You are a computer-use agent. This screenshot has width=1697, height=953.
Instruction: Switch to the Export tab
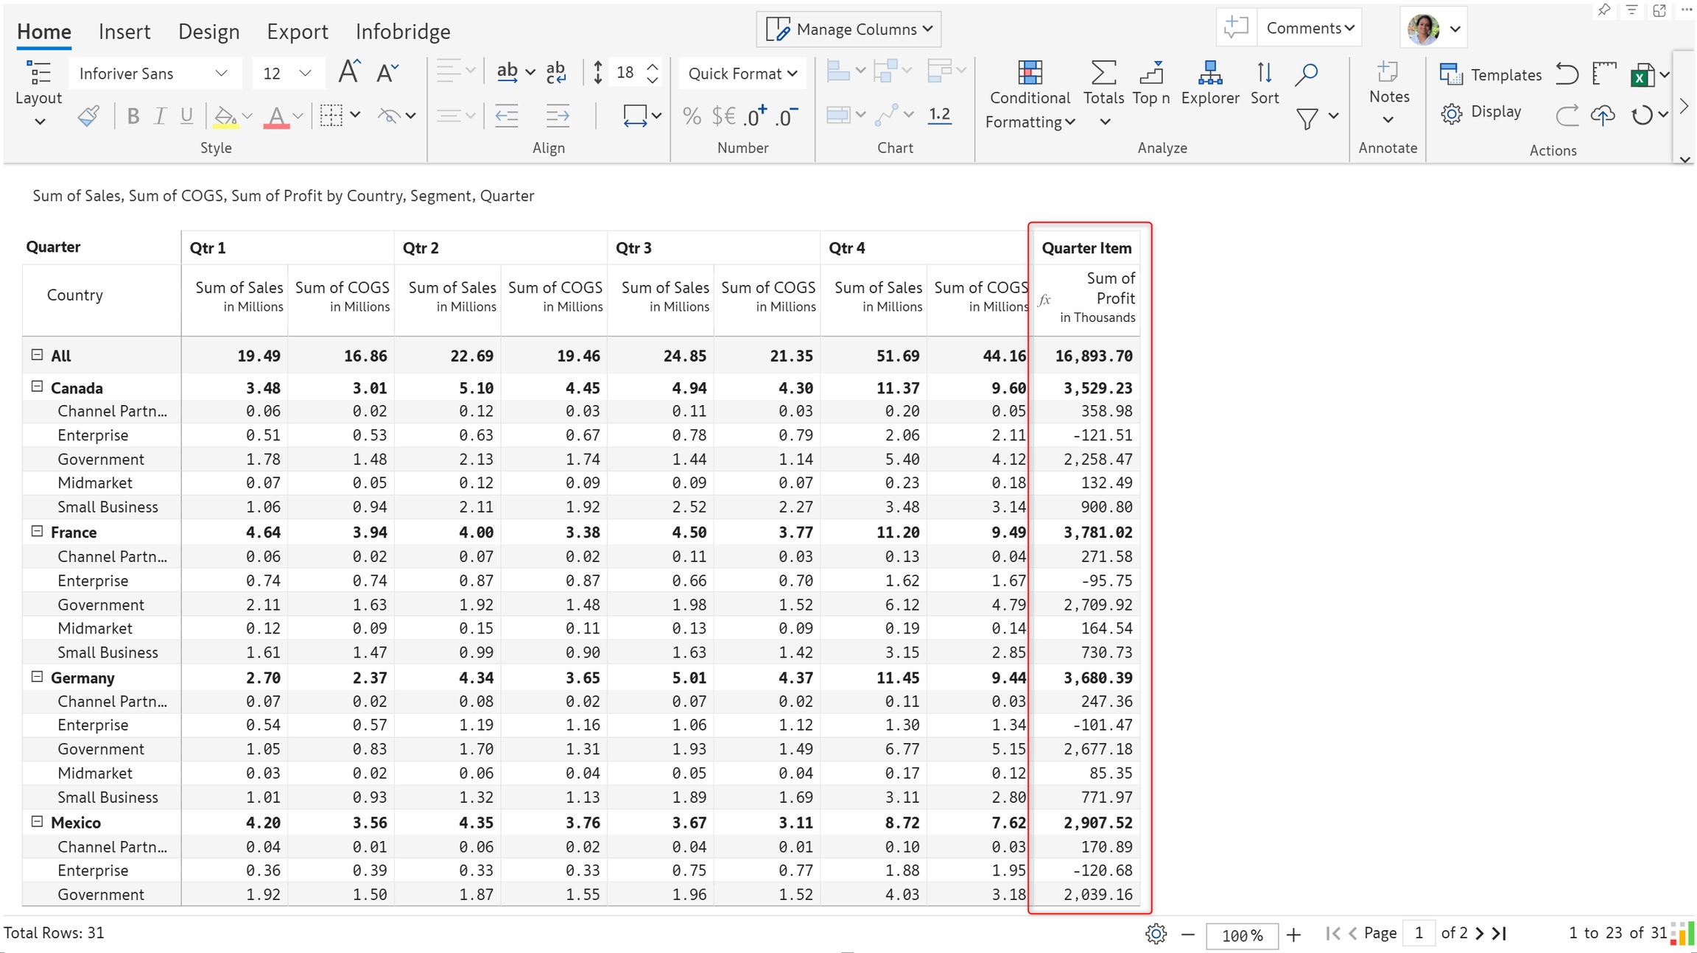[x=297, y=31]
